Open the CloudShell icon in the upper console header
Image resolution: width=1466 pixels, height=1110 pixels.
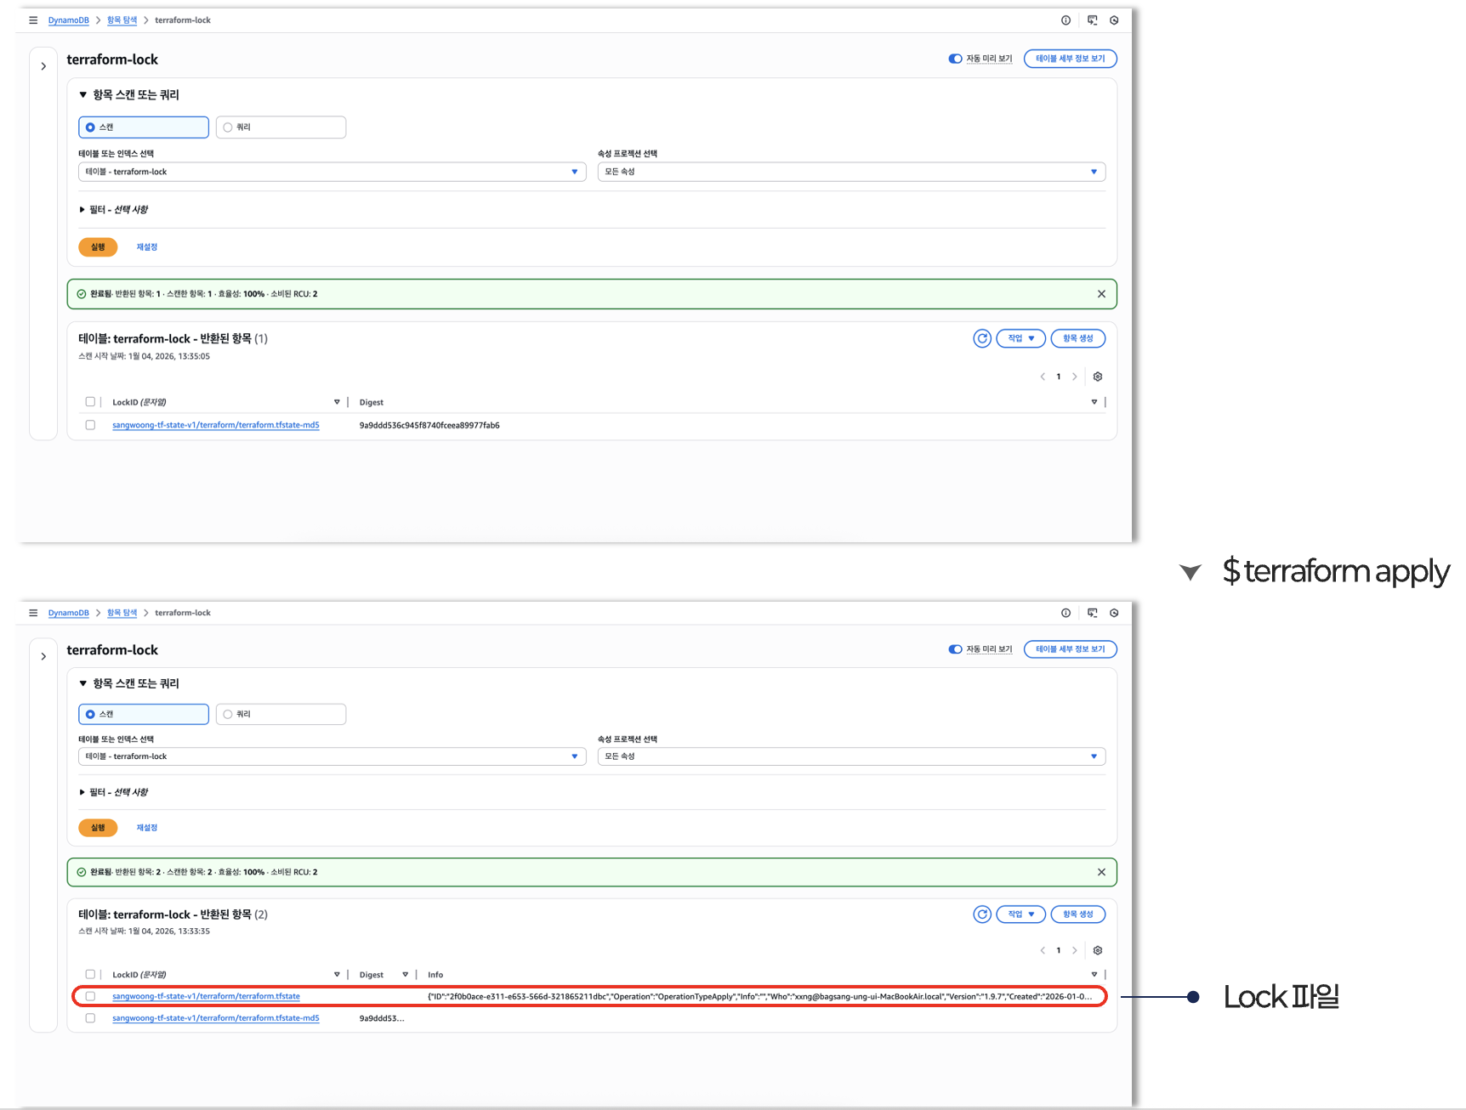1092,20
